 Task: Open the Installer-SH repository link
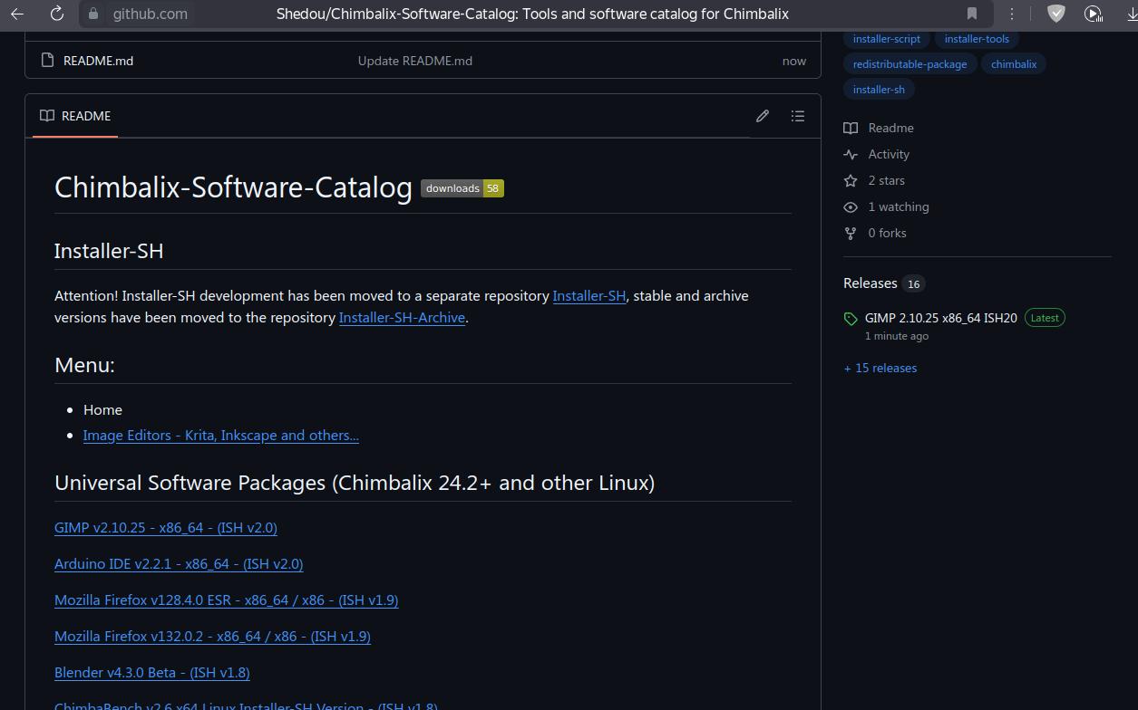tap(588, 296)
